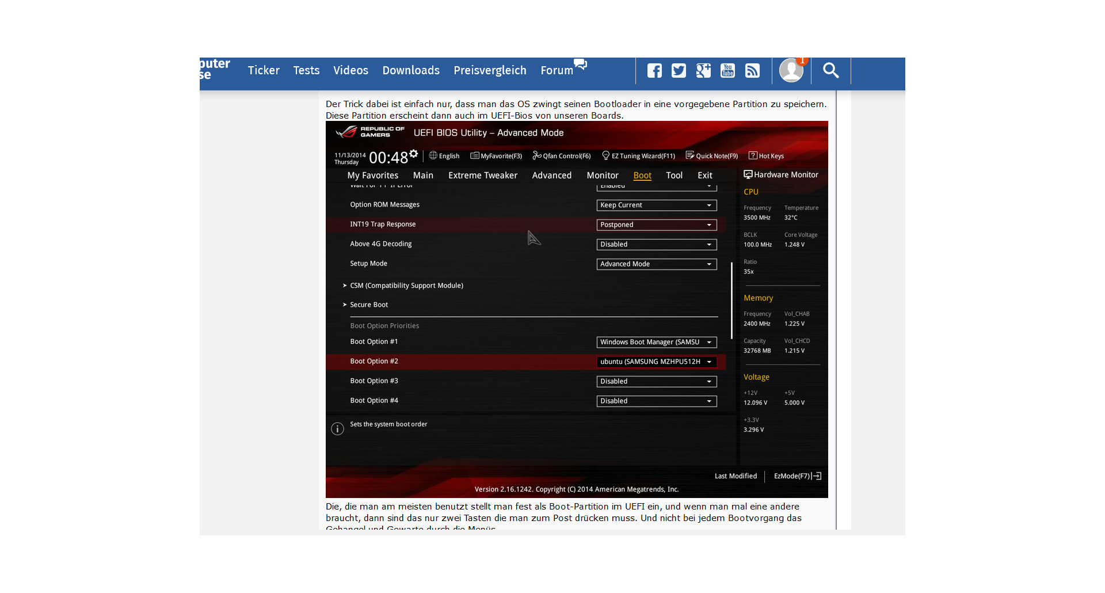Switch to the Monitor tab
Screen dimensions: 1105x593
point(603,176)
